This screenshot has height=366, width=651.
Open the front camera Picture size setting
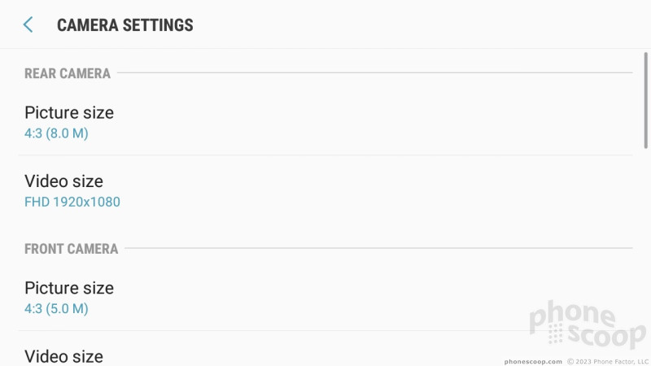(x=325, y=298)
